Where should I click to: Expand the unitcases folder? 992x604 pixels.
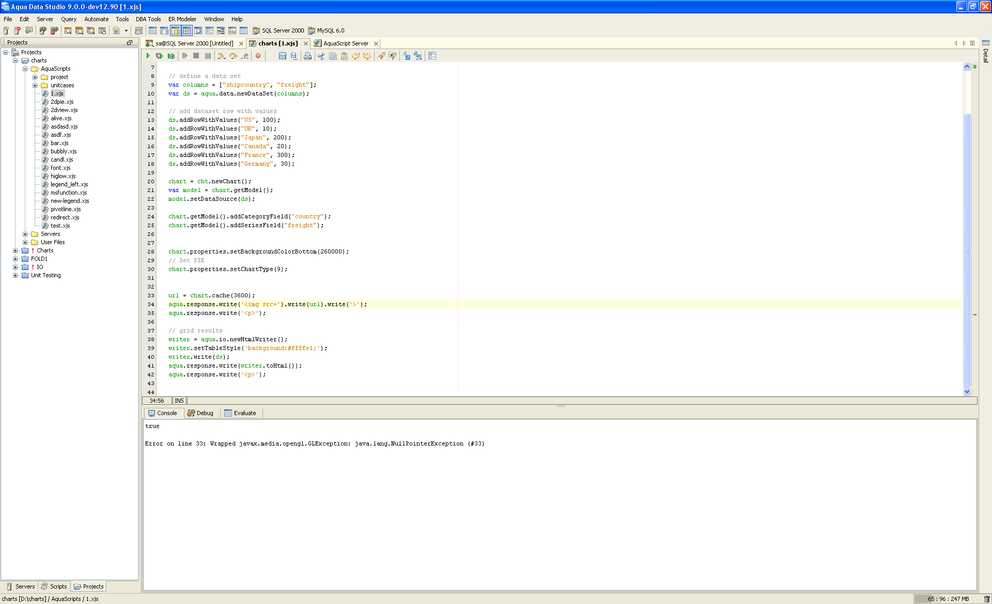point(35,85)
